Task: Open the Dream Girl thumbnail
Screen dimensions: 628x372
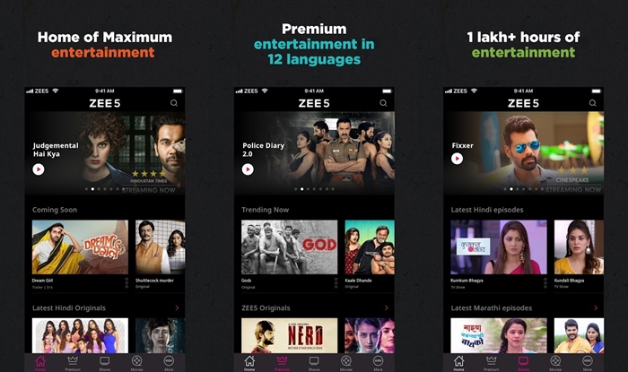Action: coord(80,247)
